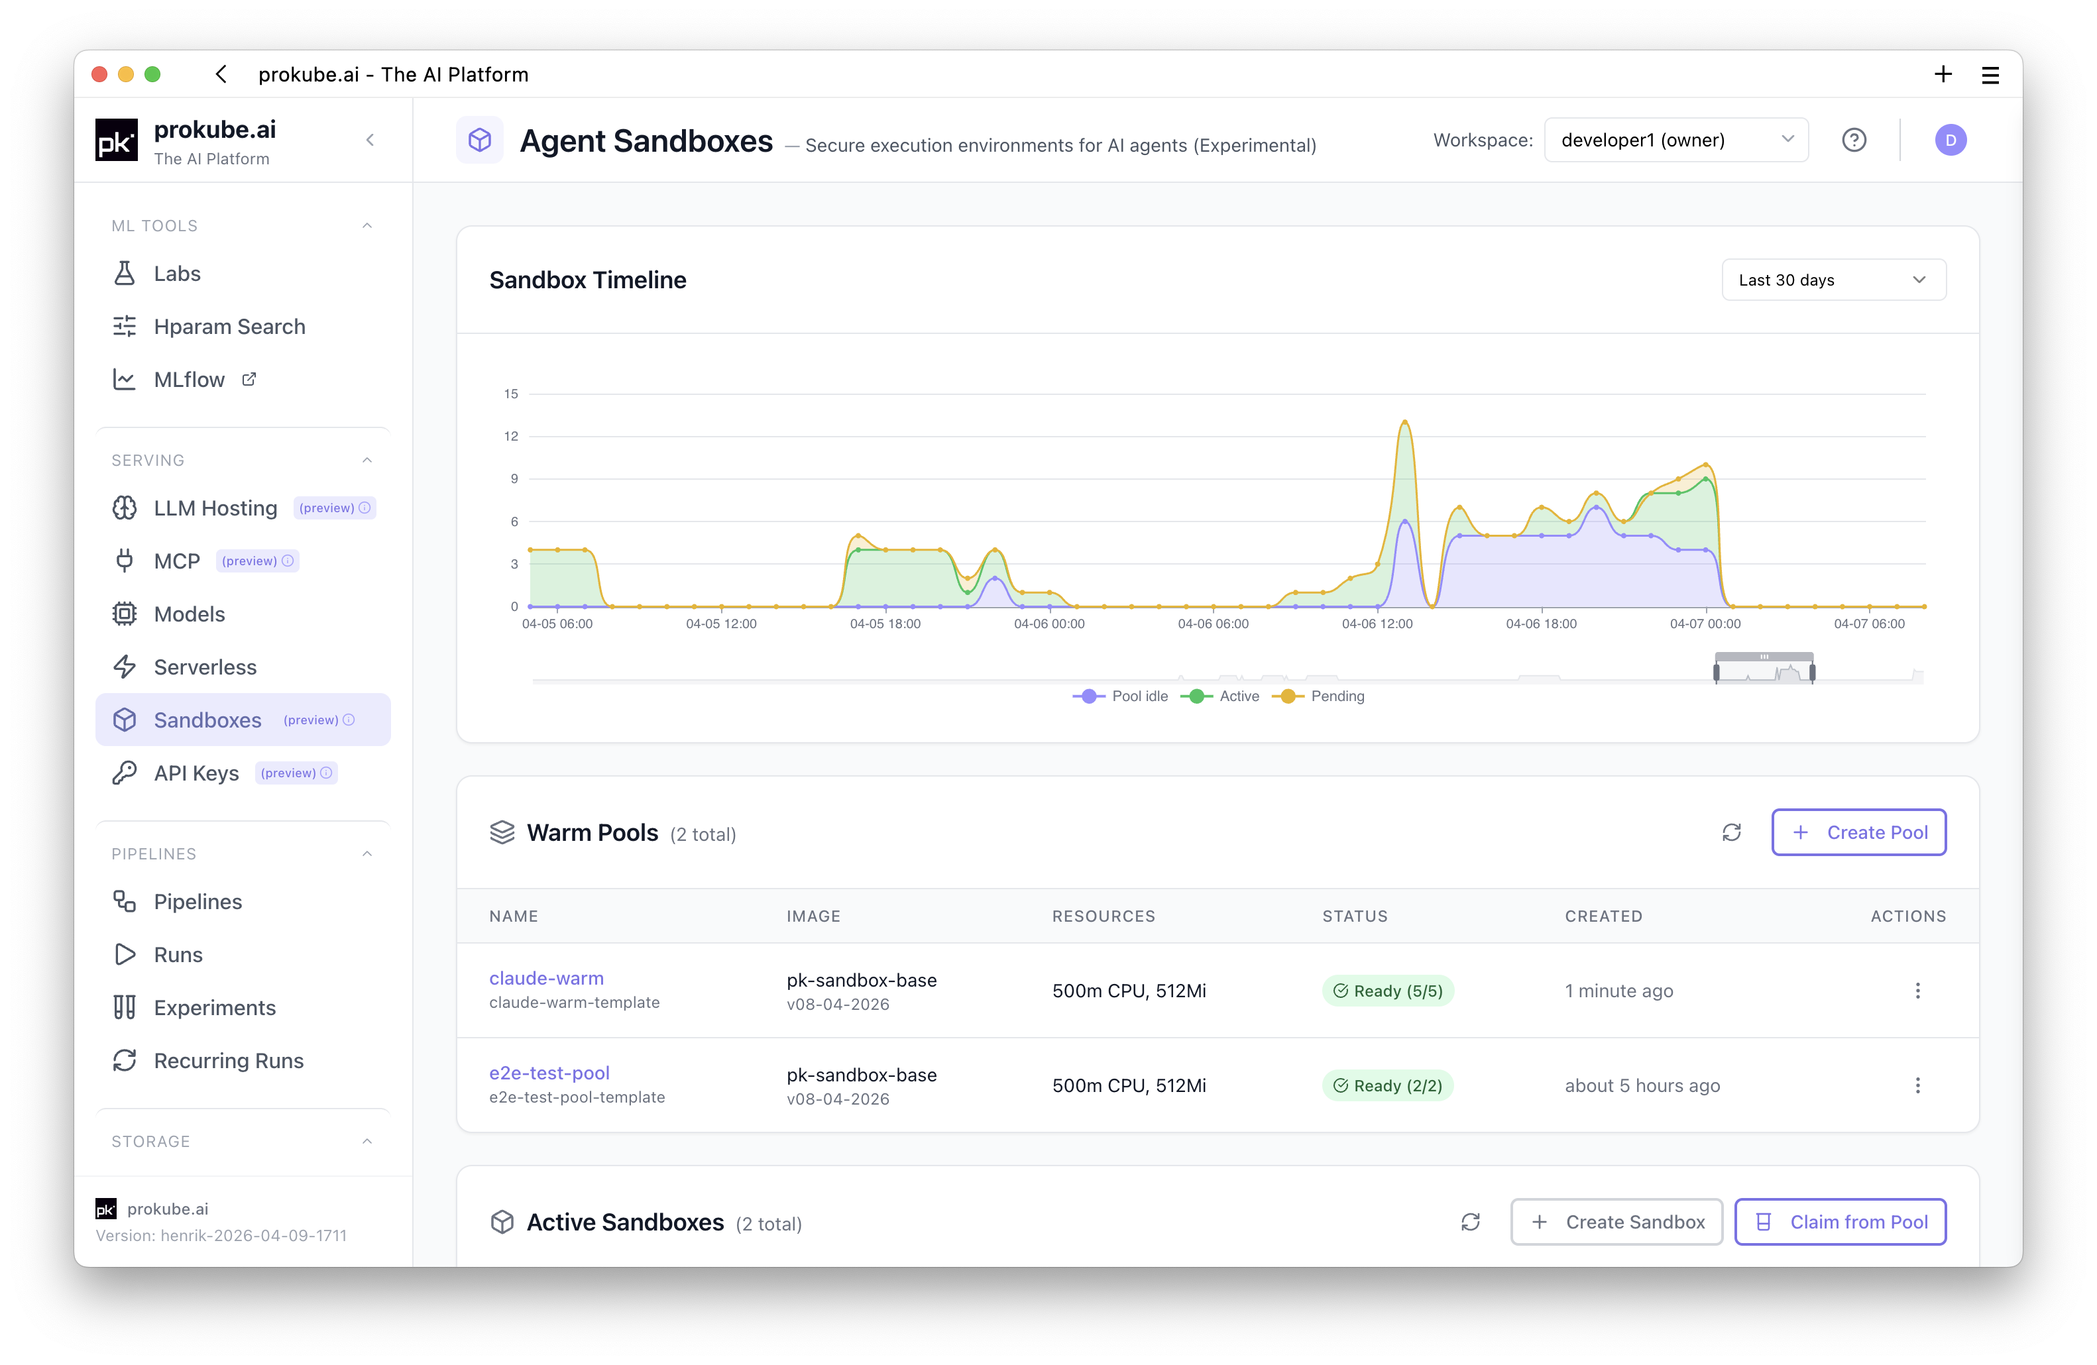
Task: Open Recurring Runs in the sidebar
Action: (x=243, y=1060)
